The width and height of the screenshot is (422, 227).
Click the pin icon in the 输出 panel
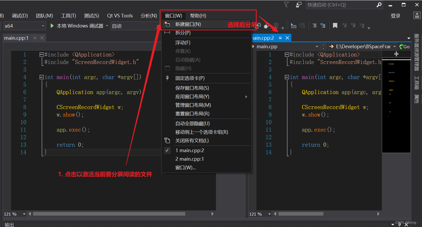[399, 224]
